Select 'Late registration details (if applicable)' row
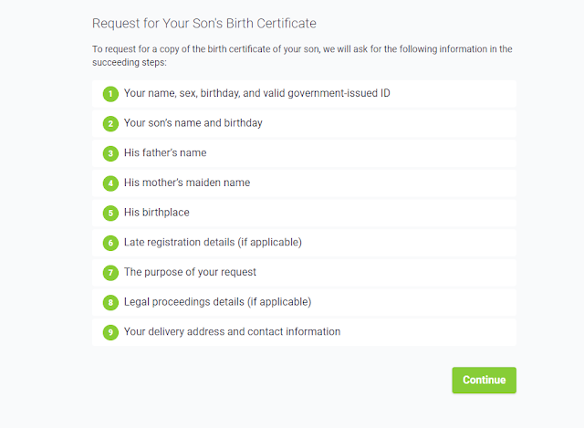584x428 pixels. click(x=213, y=242)
